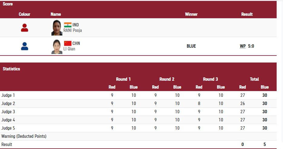Select the Judge 1 row label
The width and height of the screenshot is (283, 149).
coord(8,95)
